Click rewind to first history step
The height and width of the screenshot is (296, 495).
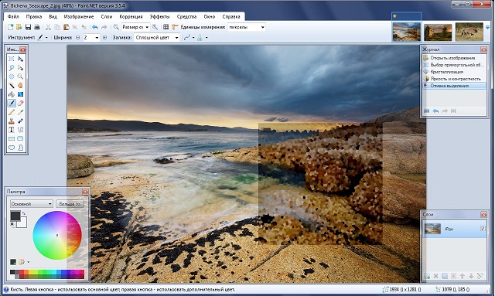[427, 111]
